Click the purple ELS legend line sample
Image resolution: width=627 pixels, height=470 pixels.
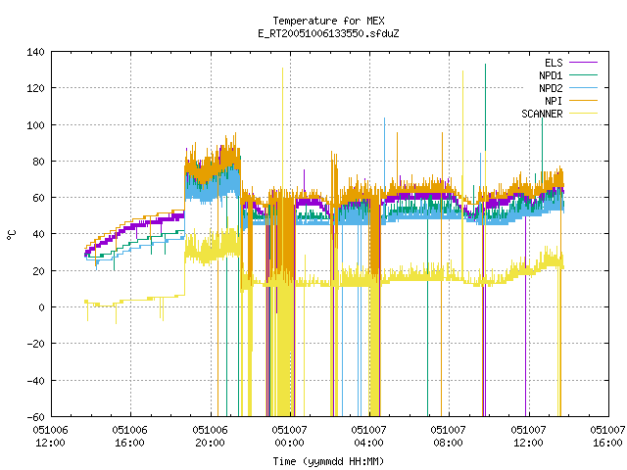coord(584,63)
